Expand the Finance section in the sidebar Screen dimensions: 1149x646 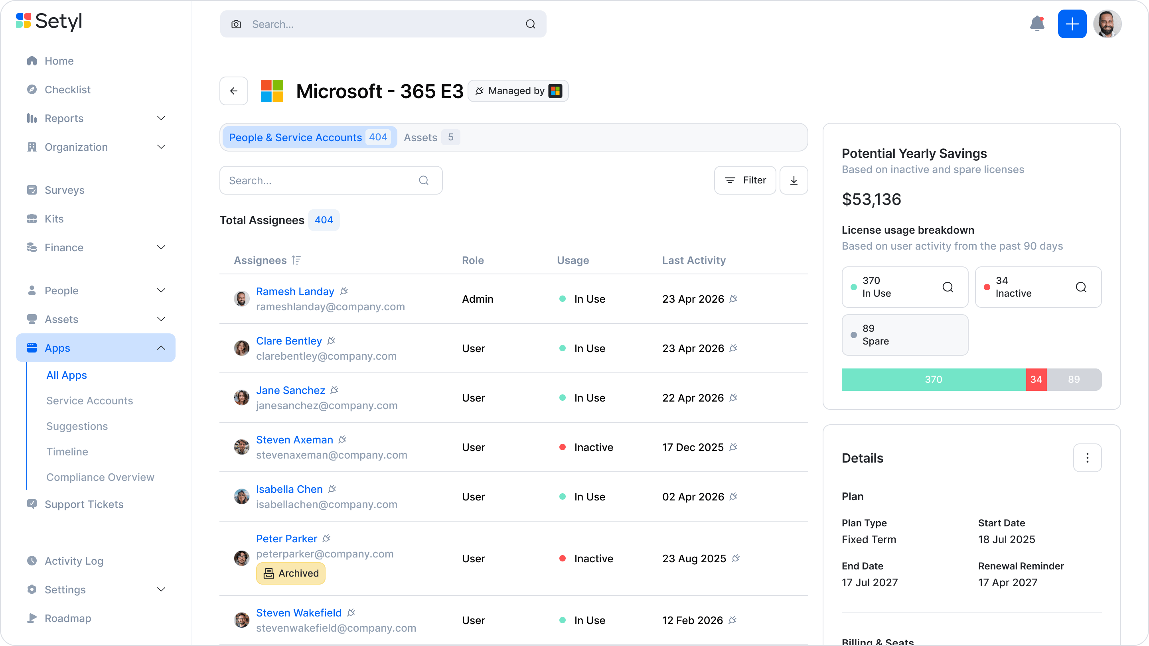click(161, 247)
